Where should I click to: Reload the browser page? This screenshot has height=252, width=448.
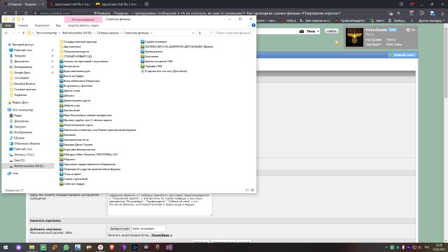tap(25, 13)
